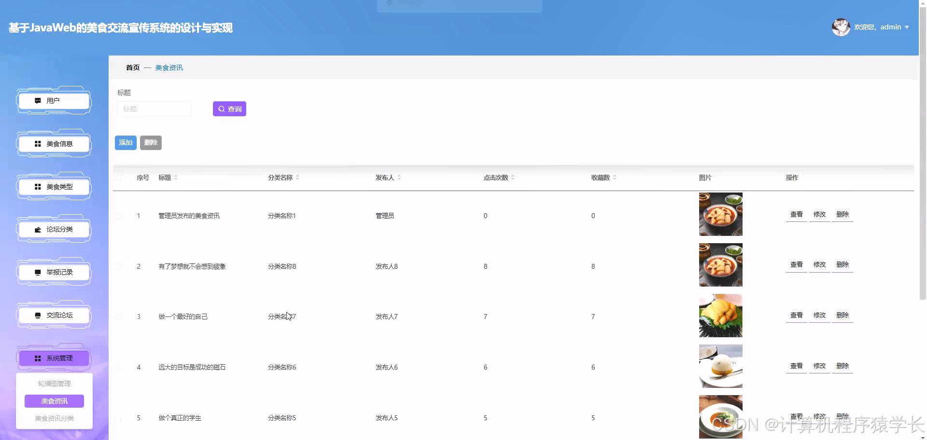Open the 论坛分类 sidebar menu

[54, 230]
